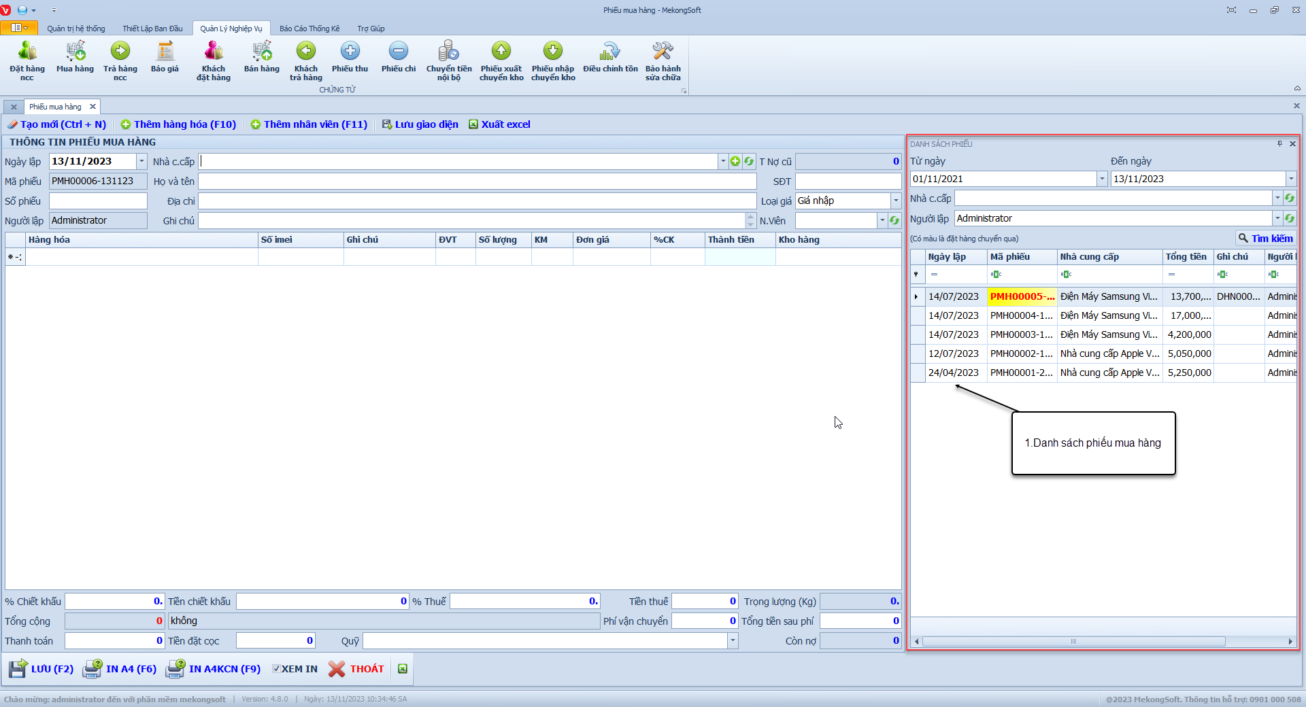
Task: Expand the Loại giá dropdown
Action: tap(896, 201)
